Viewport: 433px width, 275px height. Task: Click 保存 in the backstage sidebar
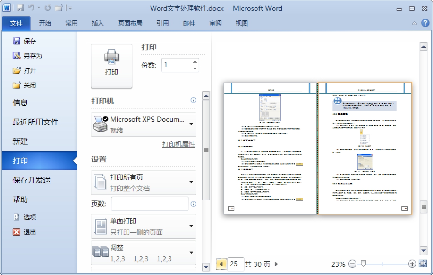25,41
